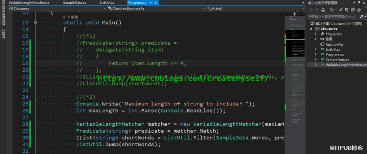Click the 引用 references icon
This screenshot has height=154, width=367.
[x=322, y=39]
